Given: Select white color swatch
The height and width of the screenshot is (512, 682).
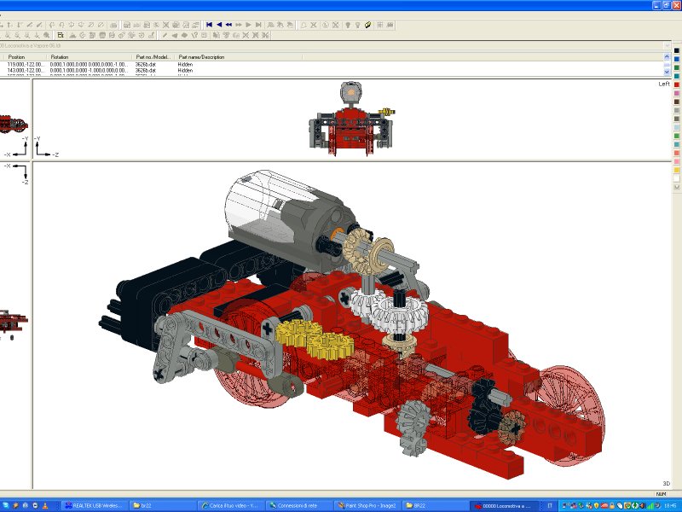Looking at the screenshot, I should pos(676,178).
